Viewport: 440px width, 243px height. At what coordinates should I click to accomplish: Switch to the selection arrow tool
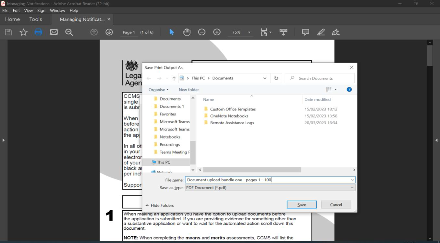pos(171,32)
